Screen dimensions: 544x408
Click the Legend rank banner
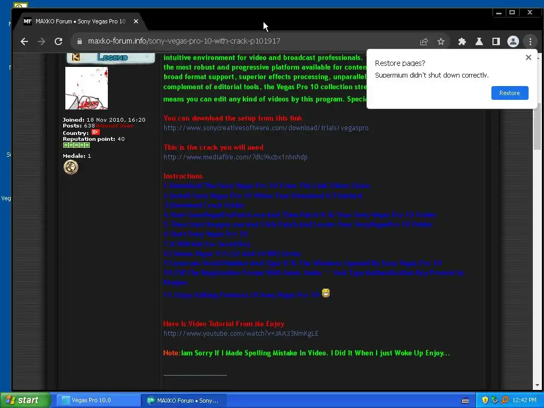tap(110, 57)
